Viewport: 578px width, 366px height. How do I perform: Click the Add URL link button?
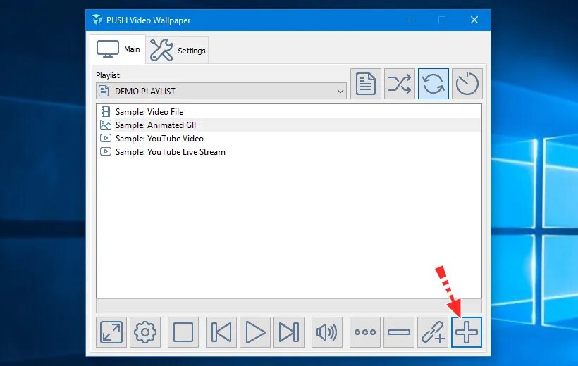[x=433, y=332]
